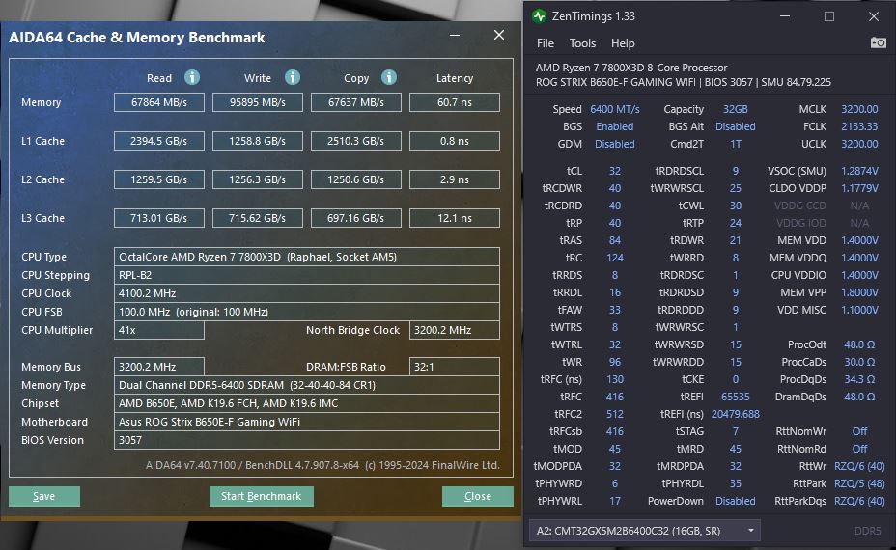Open the ZenTimings Help menu
The height and width of the screenshot is (550, 896).
623,43
